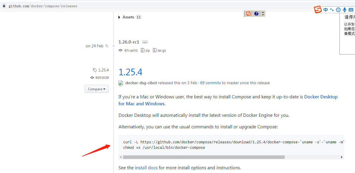This screenshot has width=355, height=173.
Task: Click the blue help question-mark icon
Action: coord(256,14)
